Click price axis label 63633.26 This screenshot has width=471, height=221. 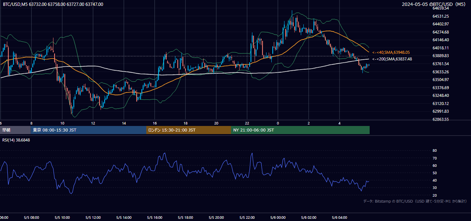tap(440, 72)
